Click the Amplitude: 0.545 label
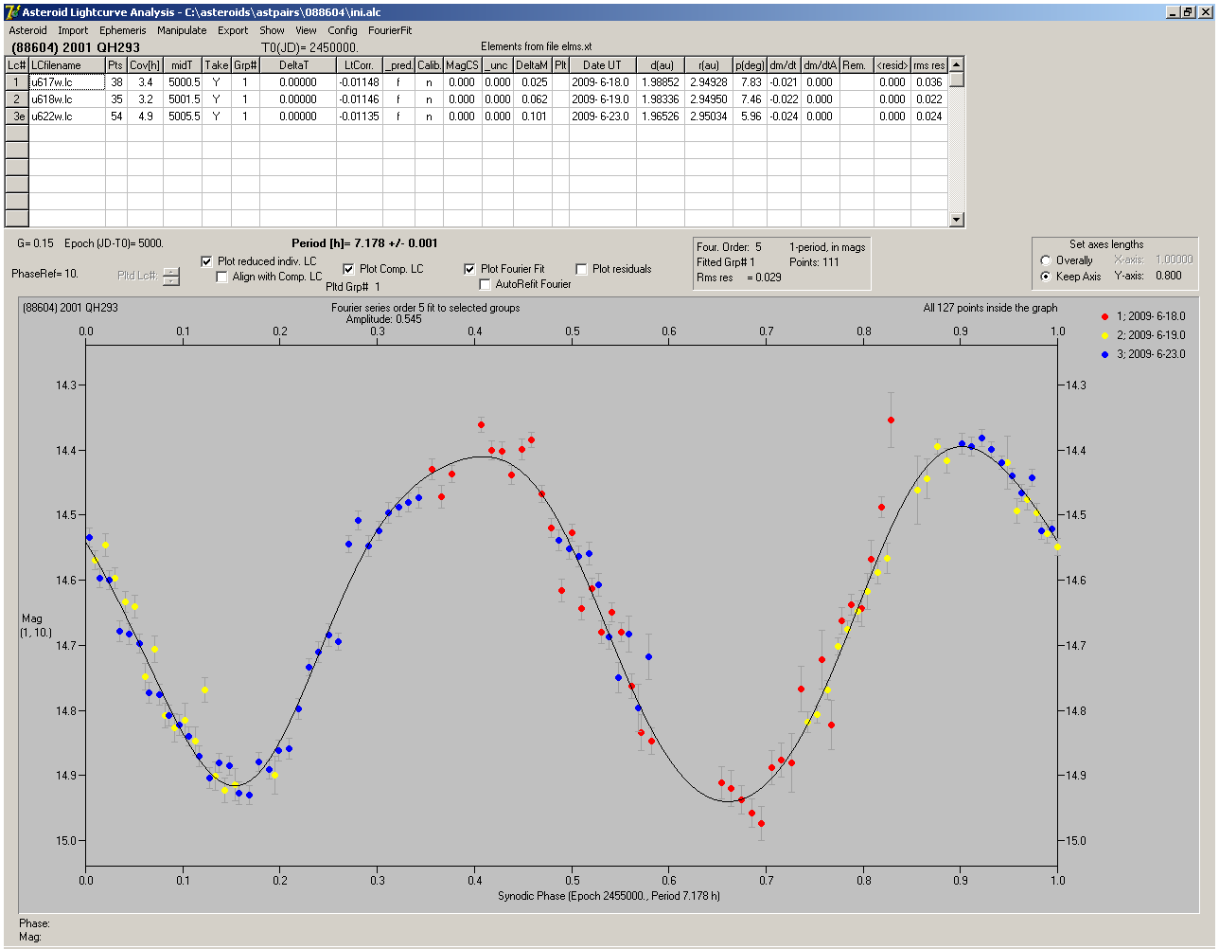 point(384,319)
